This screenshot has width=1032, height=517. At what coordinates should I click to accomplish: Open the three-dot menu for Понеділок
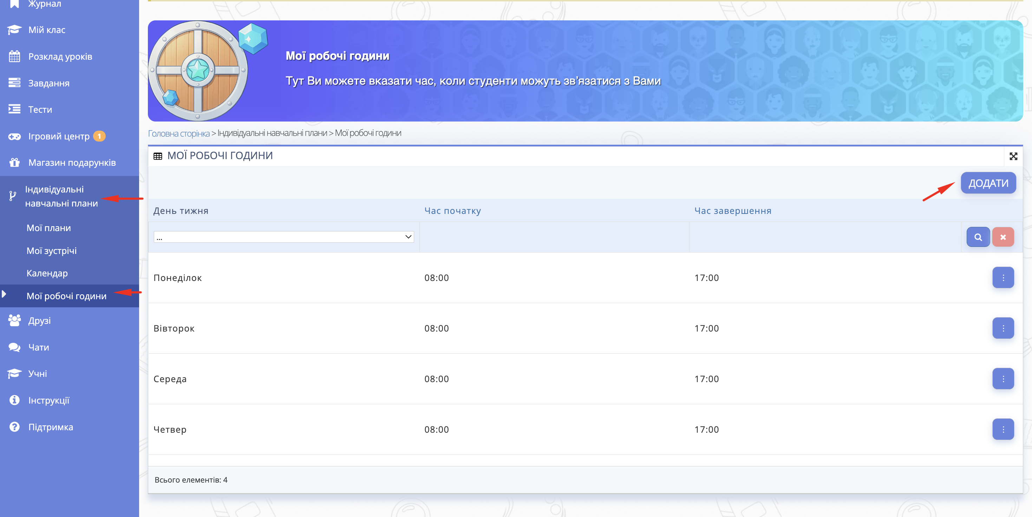[1003, 277]
